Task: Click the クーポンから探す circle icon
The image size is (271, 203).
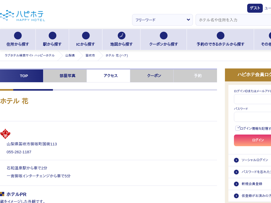Action: (x=164, y=36)
